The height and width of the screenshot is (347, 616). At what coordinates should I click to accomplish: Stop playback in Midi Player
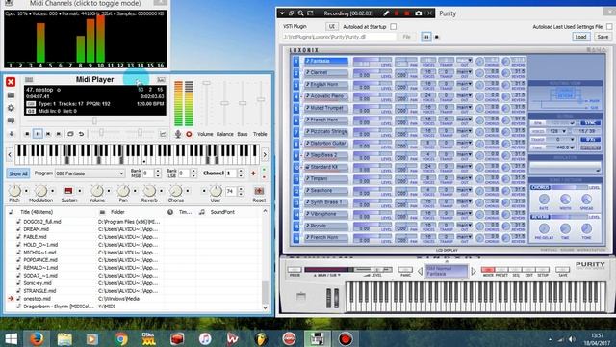coord(27,134)
